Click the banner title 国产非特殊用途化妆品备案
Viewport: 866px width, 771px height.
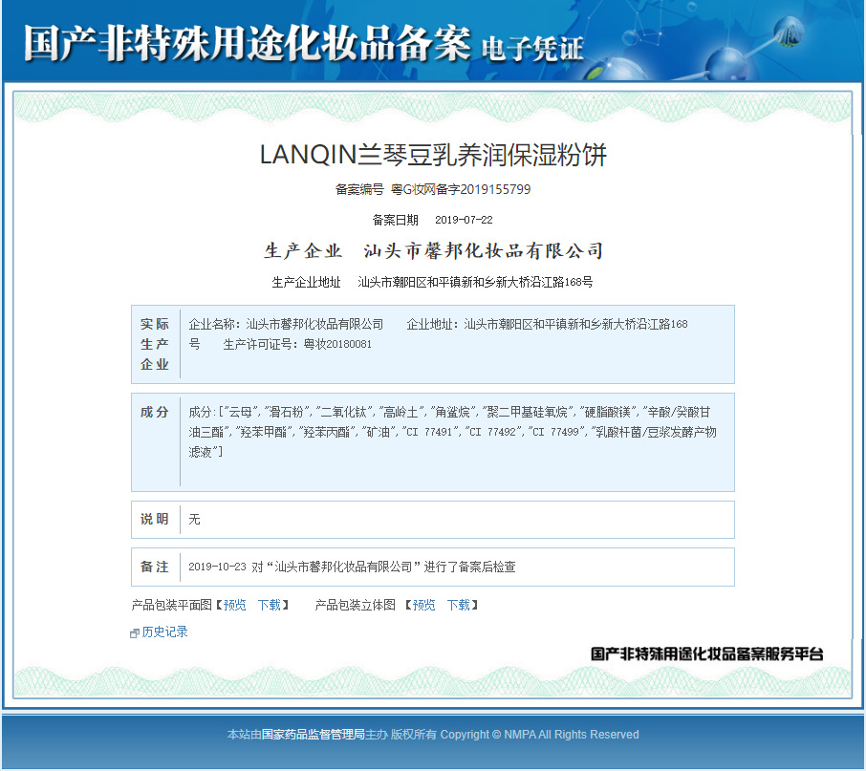click(x=247, y=43)
